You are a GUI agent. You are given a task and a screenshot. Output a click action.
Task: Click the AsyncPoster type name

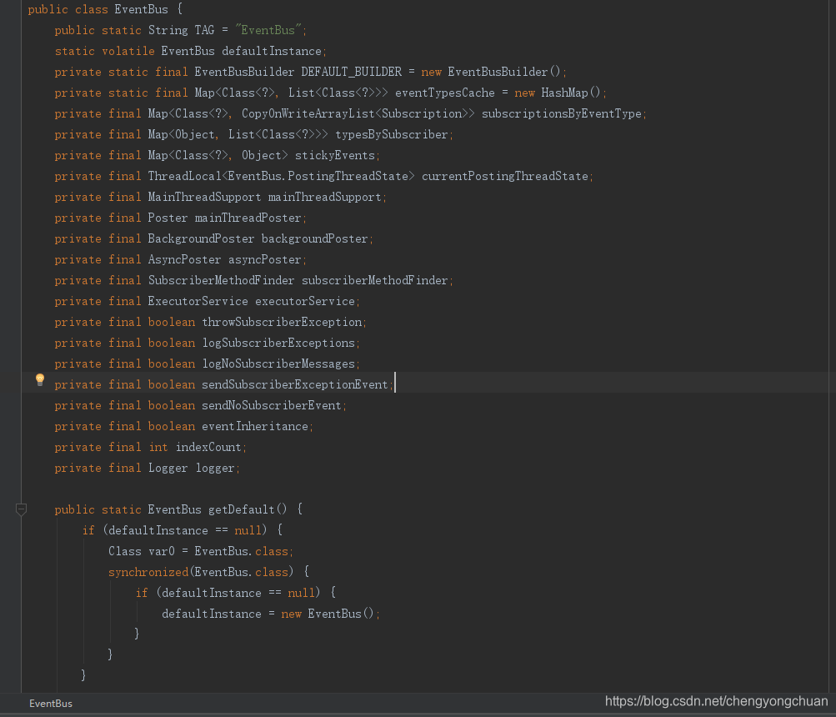184,258
